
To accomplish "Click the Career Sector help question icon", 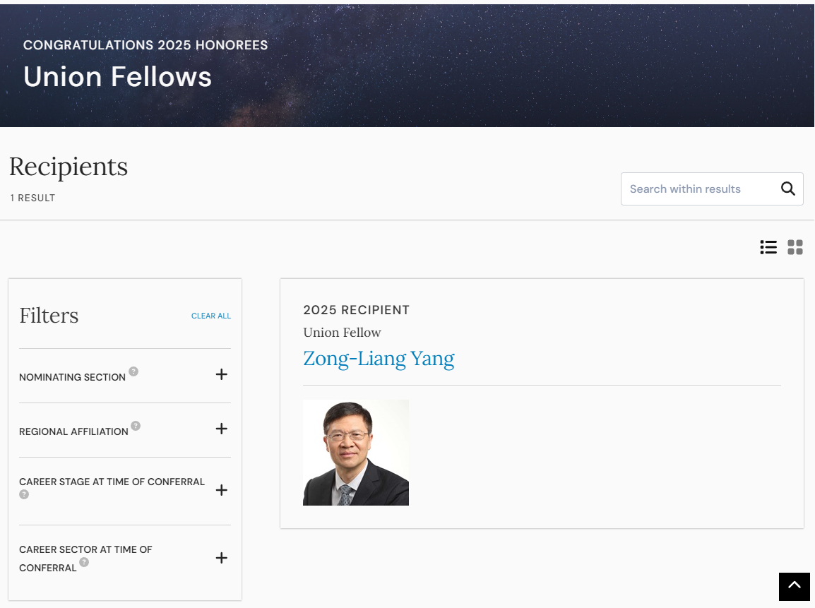I will pyautogui.click(x=84, y=562).
